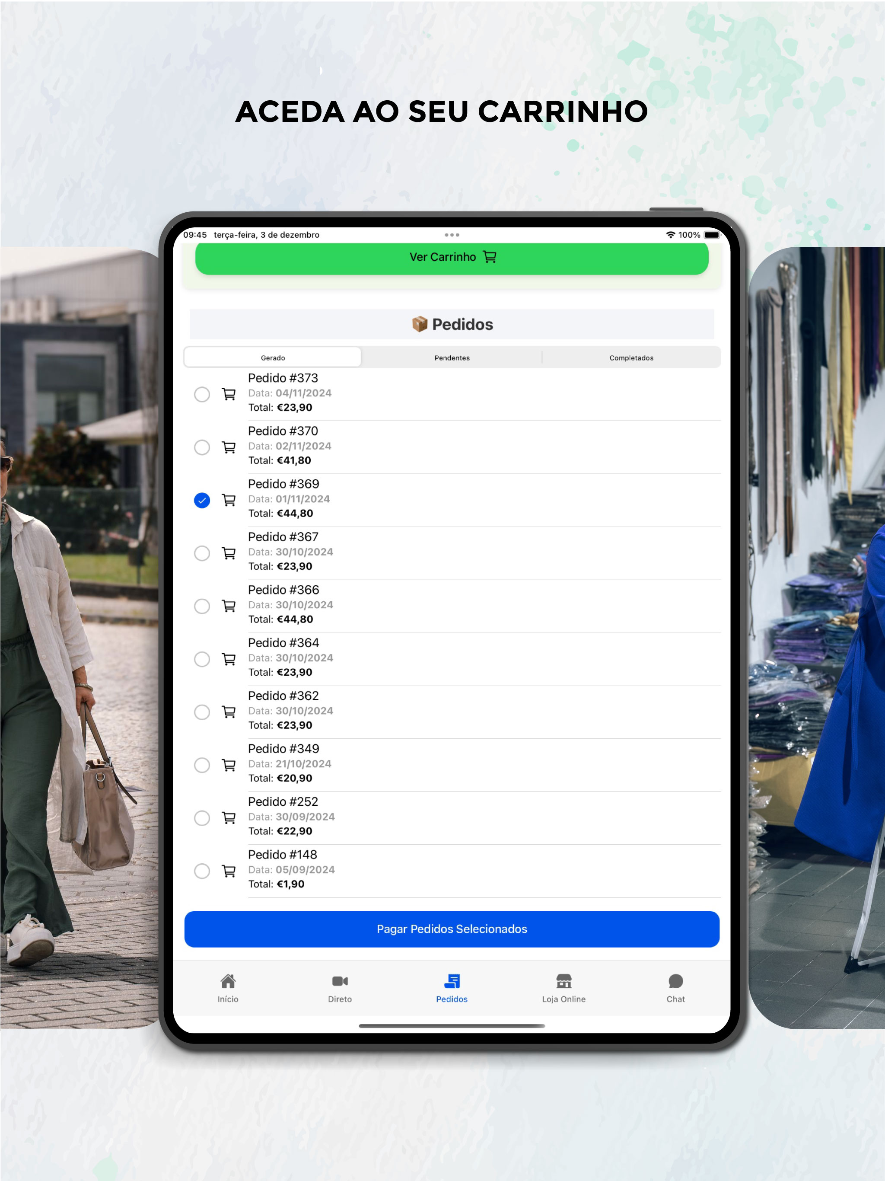Click the total €41,80
The height and width of the screenshot is (1181, 885).
pos(293,460)
